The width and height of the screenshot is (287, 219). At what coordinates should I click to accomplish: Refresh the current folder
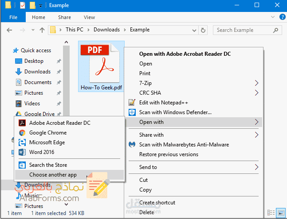coord(203,30)
